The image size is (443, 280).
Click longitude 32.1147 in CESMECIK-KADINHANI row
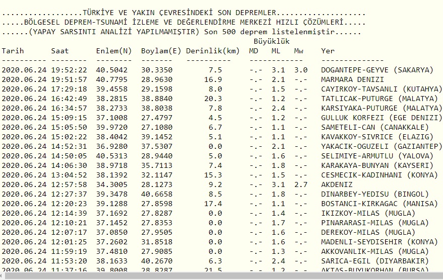click(157, 175)
